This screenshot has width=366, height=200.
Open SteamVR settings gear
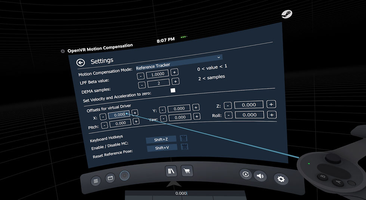click(281, 179)
